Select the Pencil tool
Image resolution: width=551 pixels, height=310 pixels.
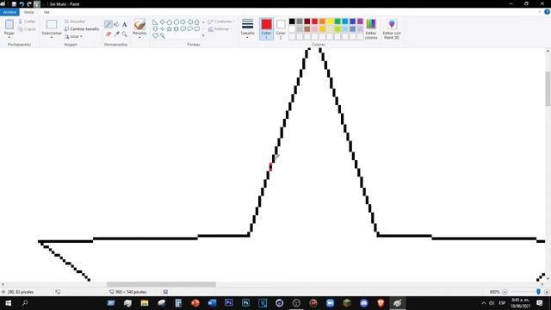(x=108, y=24)
